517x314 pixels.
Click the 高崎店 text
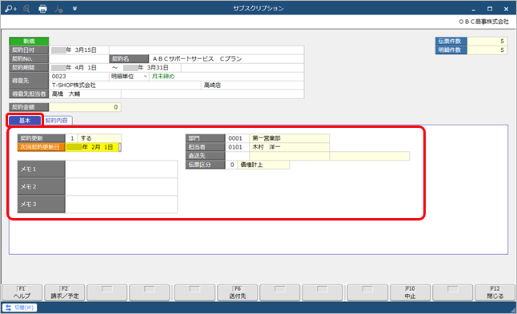point(212,85)
